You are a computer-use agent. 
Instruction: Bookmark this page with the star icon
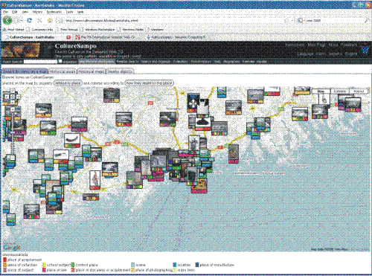286,20
